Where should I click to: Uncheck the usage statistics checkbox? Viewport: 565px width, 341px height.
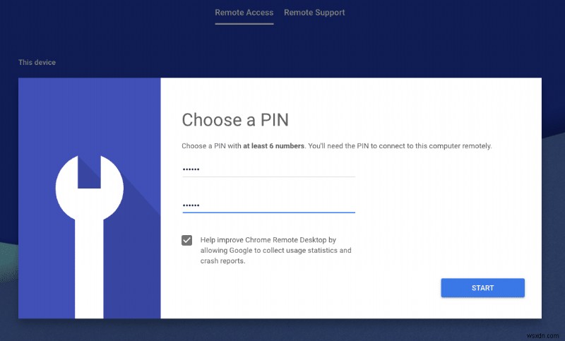(186, 240)
